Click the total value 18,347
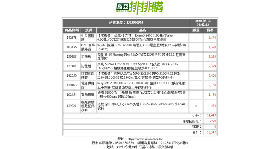 tap(212, 132)
